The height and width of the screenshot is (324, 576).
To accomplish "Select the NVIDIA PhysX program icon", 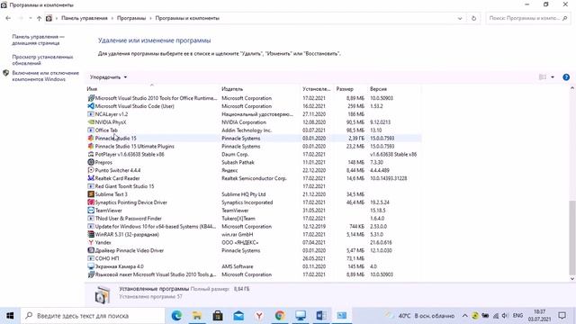I will [x=91, y=122].
